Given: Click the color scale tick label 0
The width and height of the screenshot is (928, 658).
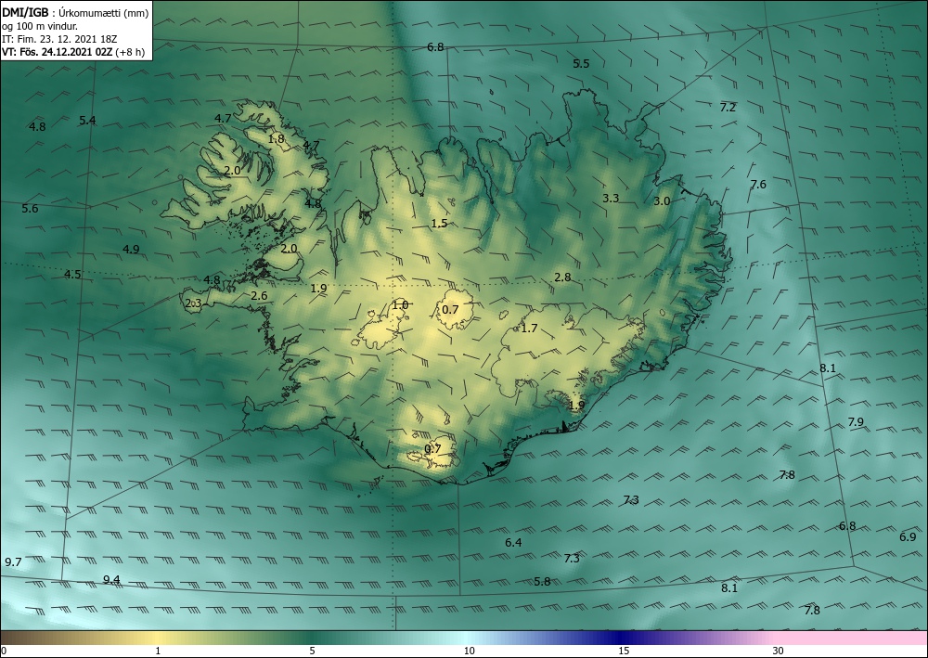Looking at the screenshot, I should (x=4, y=651).
